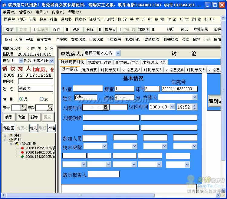
Task: Switch to the 危重病历讨论 tab
Action: pyautogui.click(x=100, y=62)
